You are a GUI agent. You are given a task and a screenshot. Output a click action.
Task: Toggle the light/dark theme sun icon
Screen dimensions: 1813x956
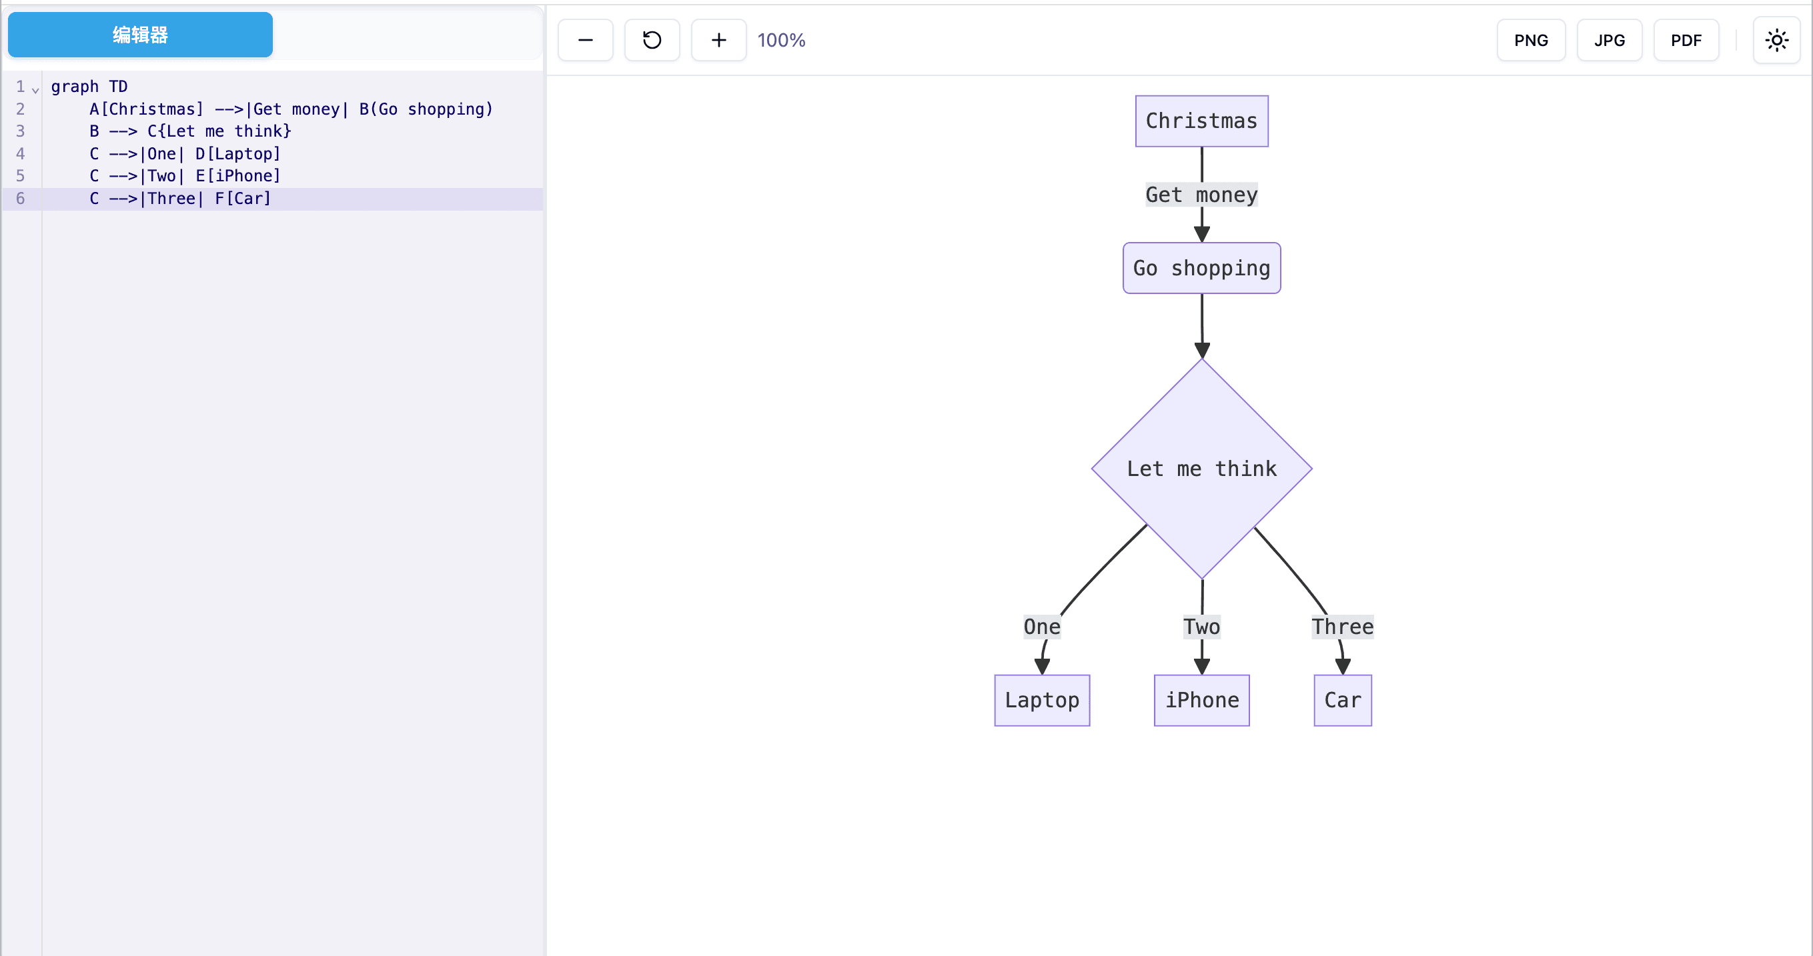pyautogui.click(x=1776, y=40)
